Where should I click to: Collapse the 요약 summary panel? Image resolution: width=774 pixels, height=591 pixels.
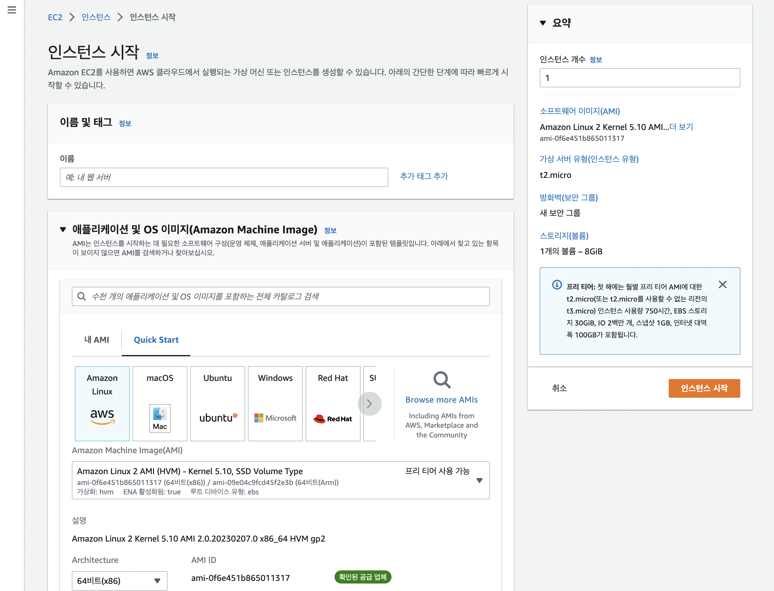(543, 23)
